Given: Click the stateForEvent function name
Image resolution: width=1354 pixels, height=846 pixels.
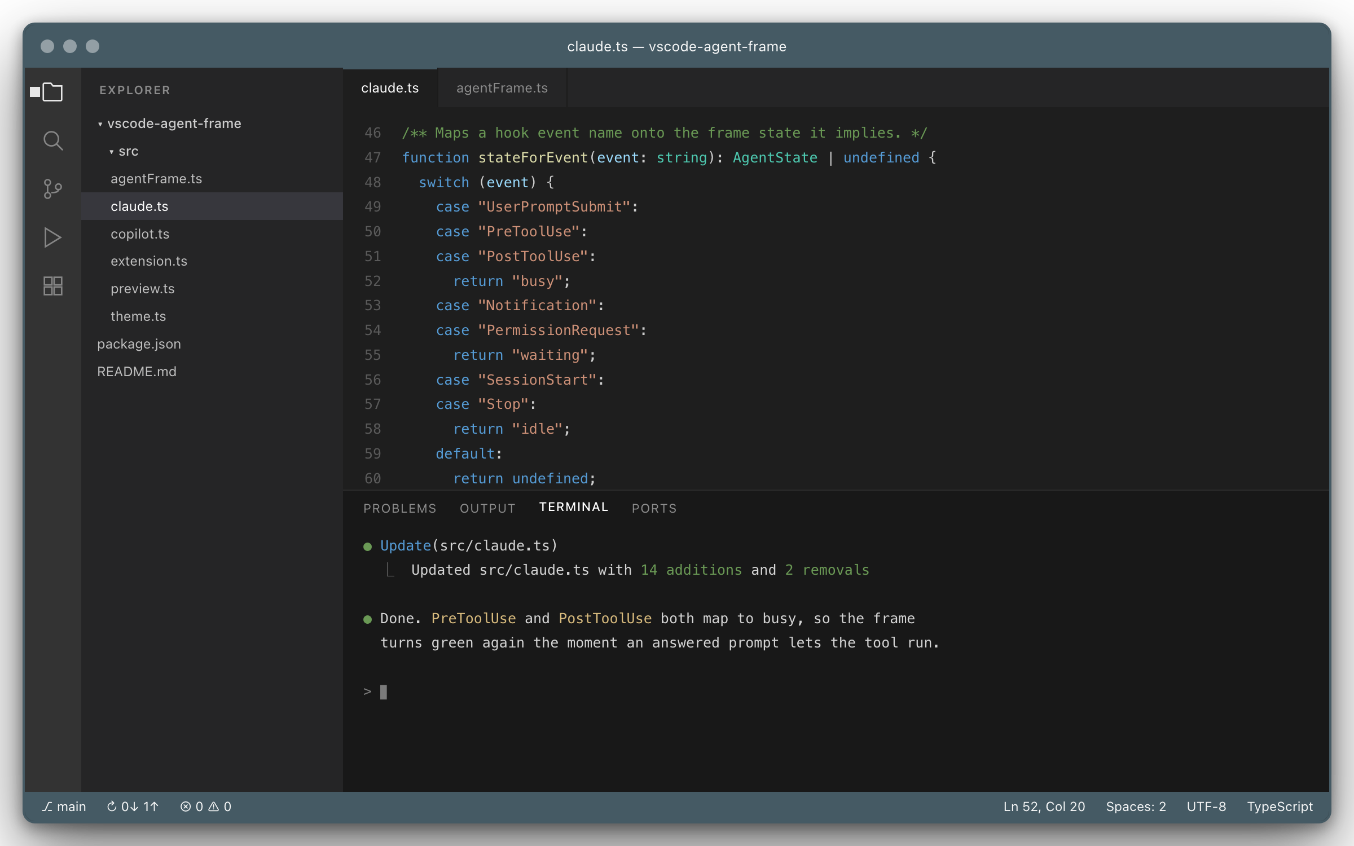Looking at the screenshot, I should click(x=533, y=157).
